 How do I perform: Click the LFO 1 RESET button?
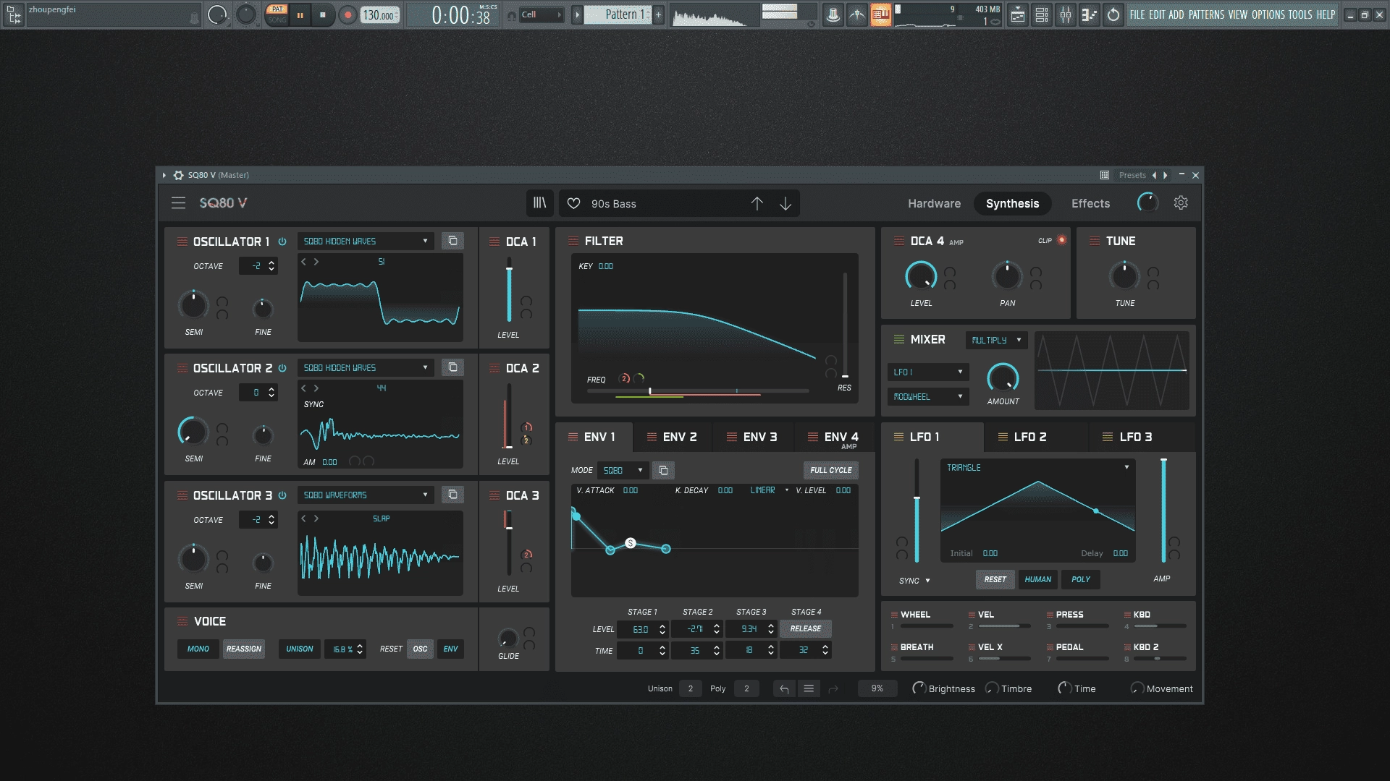995,579
